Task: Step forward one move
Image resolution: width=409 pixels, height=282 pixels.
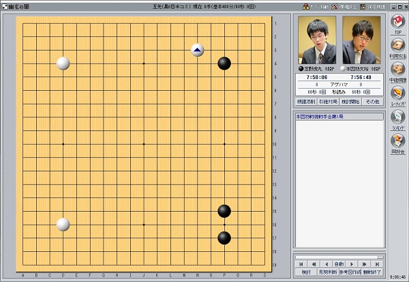Action: 352,263
